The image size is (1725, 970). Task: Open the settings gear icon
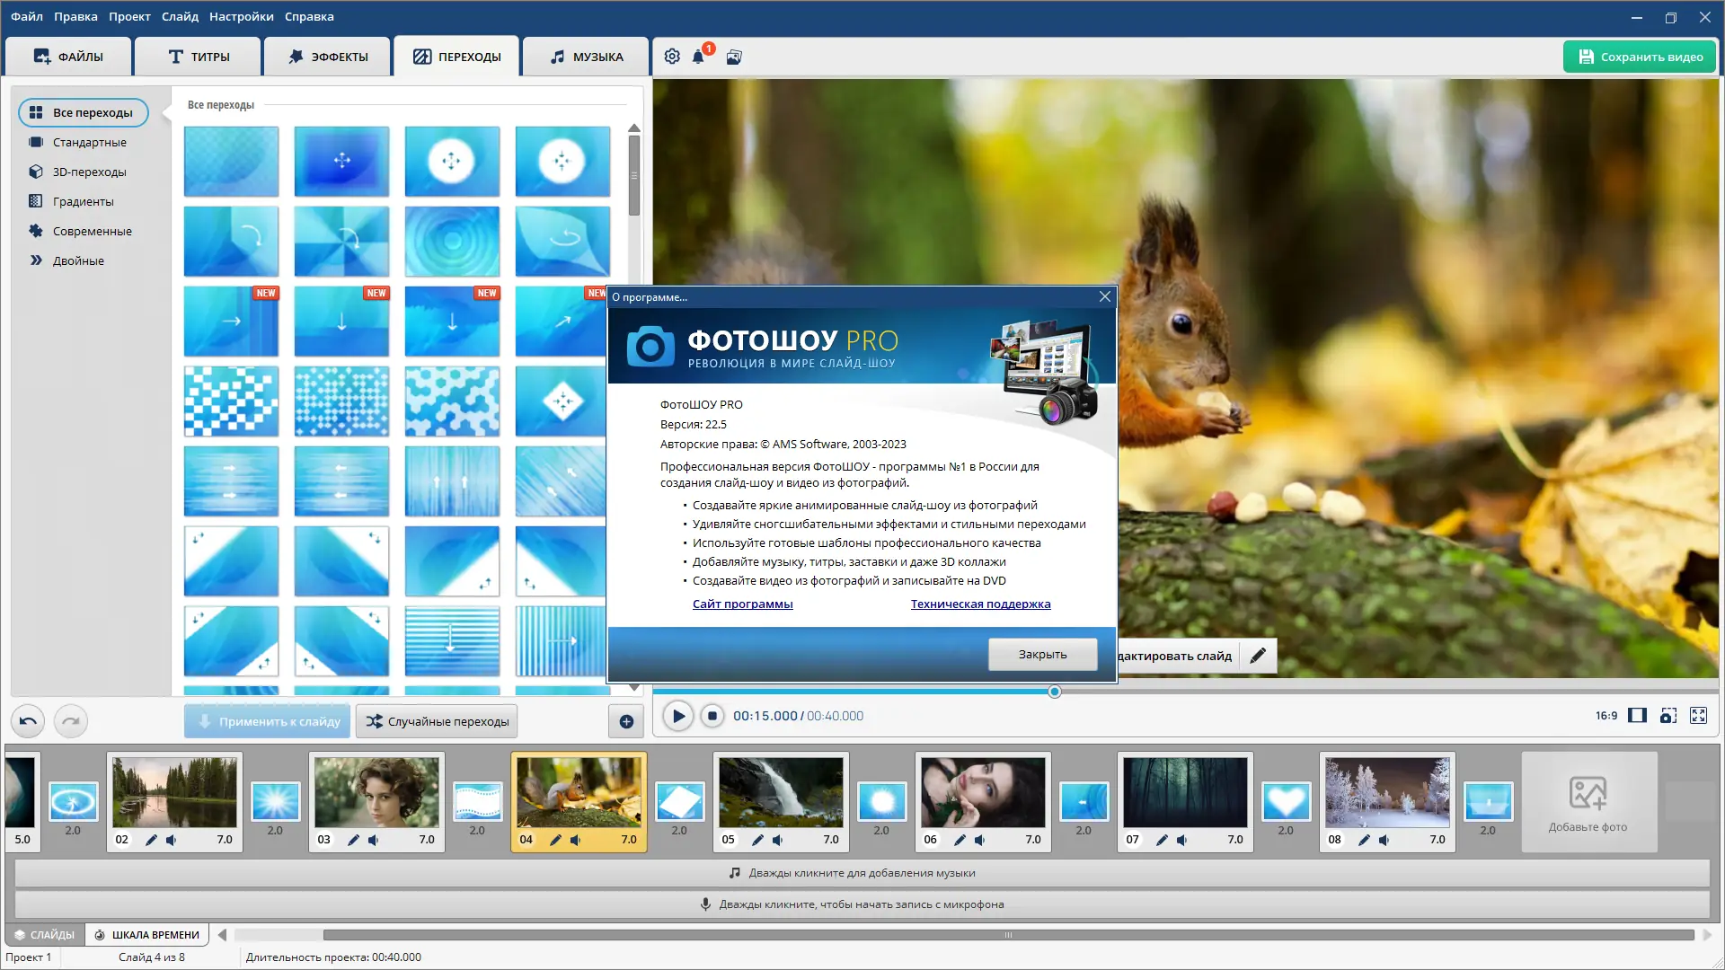tap(672, 57)
